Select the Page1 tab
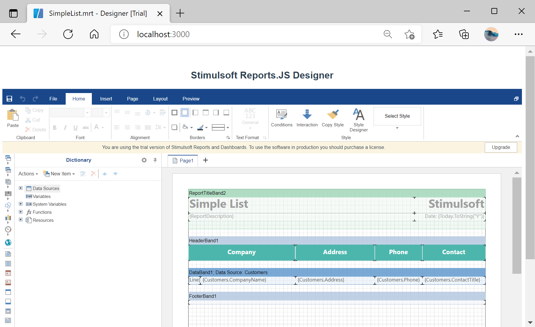 click(183, 161)
